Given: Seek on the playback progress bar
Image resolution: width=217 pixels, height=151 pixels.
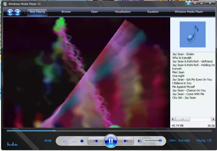Looking at the screenshot, I should click(x=109, y=131).
